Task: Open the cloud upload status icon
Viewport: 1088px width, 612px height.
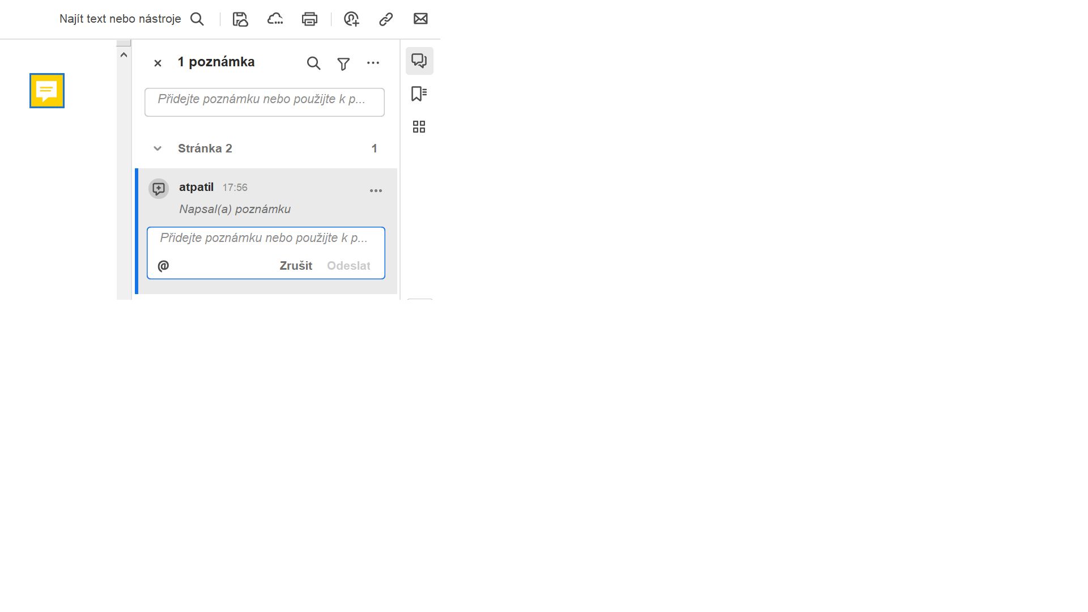Action: (275, 19)
